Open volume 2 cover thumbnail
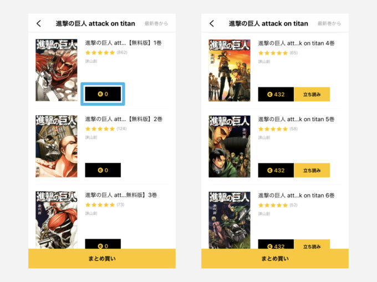The height and width of the screenshot is (282, 377). tap(57, 146)
